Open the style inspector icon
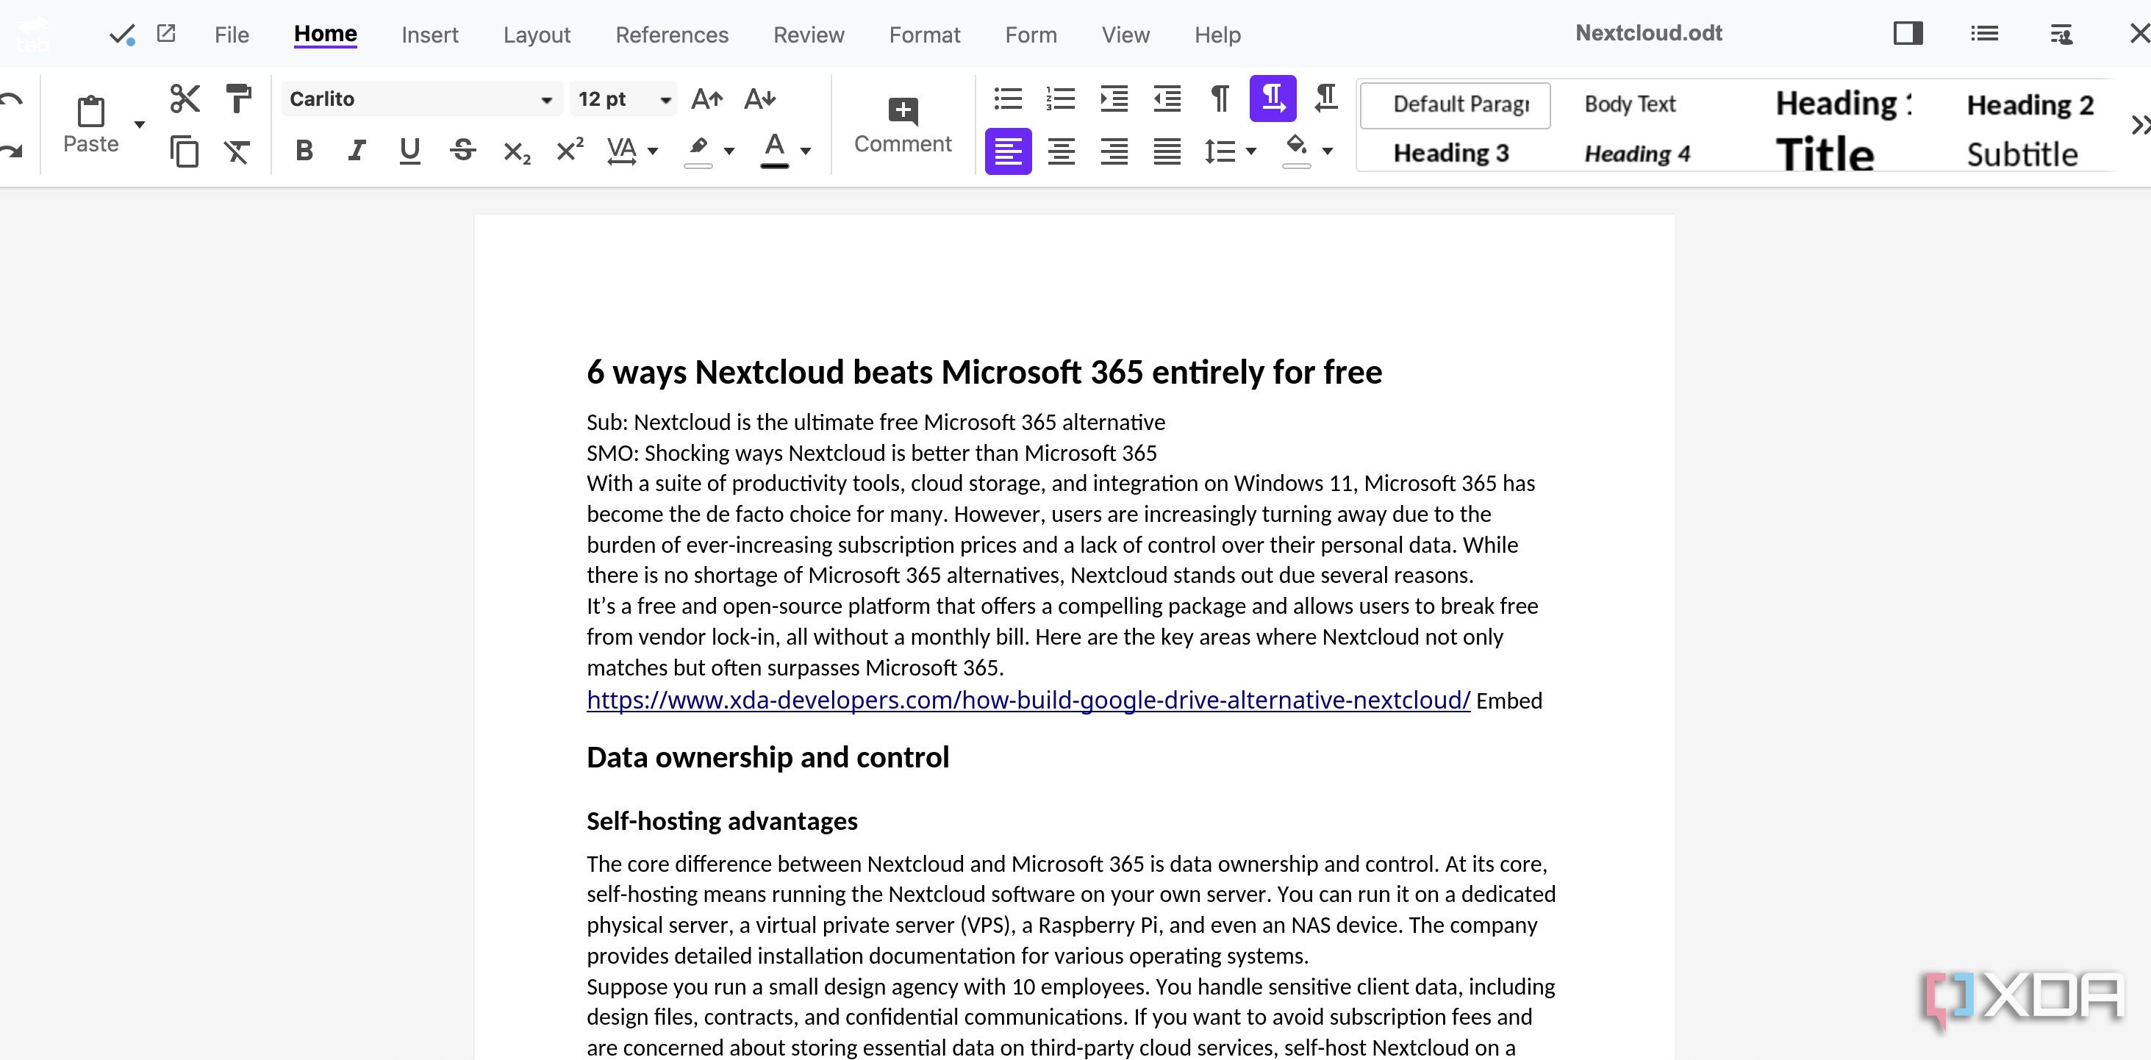This screenshot has height=1060, width=2151. tap(2061, 35)
